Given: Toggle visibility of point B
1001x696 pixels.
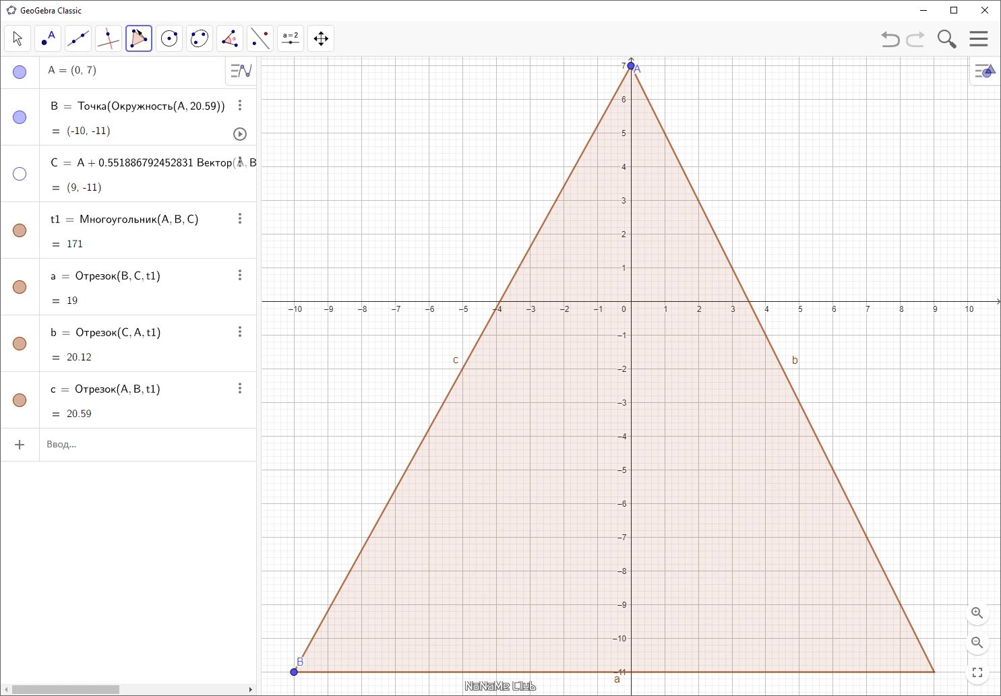Looking at the screenshot, I should [x=20, y=117].
